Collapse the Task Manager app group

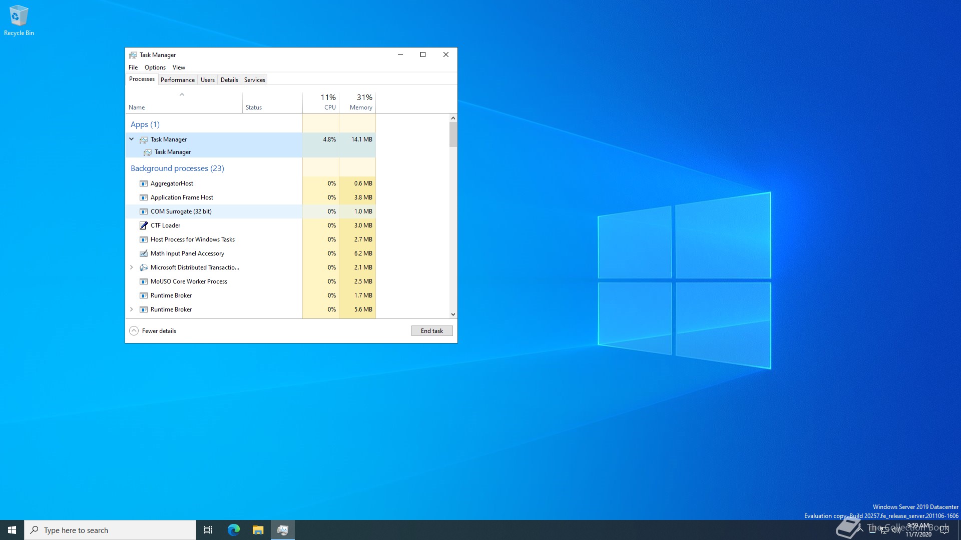click(132, 139)
